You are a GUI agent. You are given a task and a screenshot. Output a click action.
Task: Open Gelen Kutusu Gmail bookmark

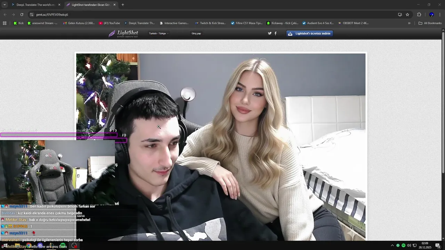[79, 23]
